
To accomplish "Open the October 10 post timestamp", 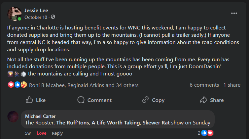I will (x=36, y=17).
